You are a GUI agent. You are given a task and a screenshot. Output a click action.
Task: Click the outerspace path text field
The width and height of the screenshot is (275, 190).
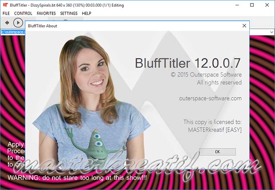12,32
